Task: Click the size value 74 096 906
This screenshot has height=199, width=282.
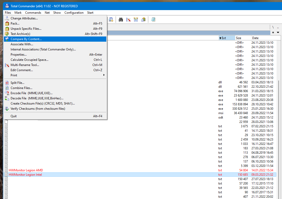Action: (x=241, y=91)
